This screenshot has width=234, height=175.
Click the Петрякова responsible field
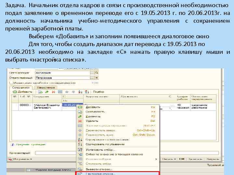point(63,78)
